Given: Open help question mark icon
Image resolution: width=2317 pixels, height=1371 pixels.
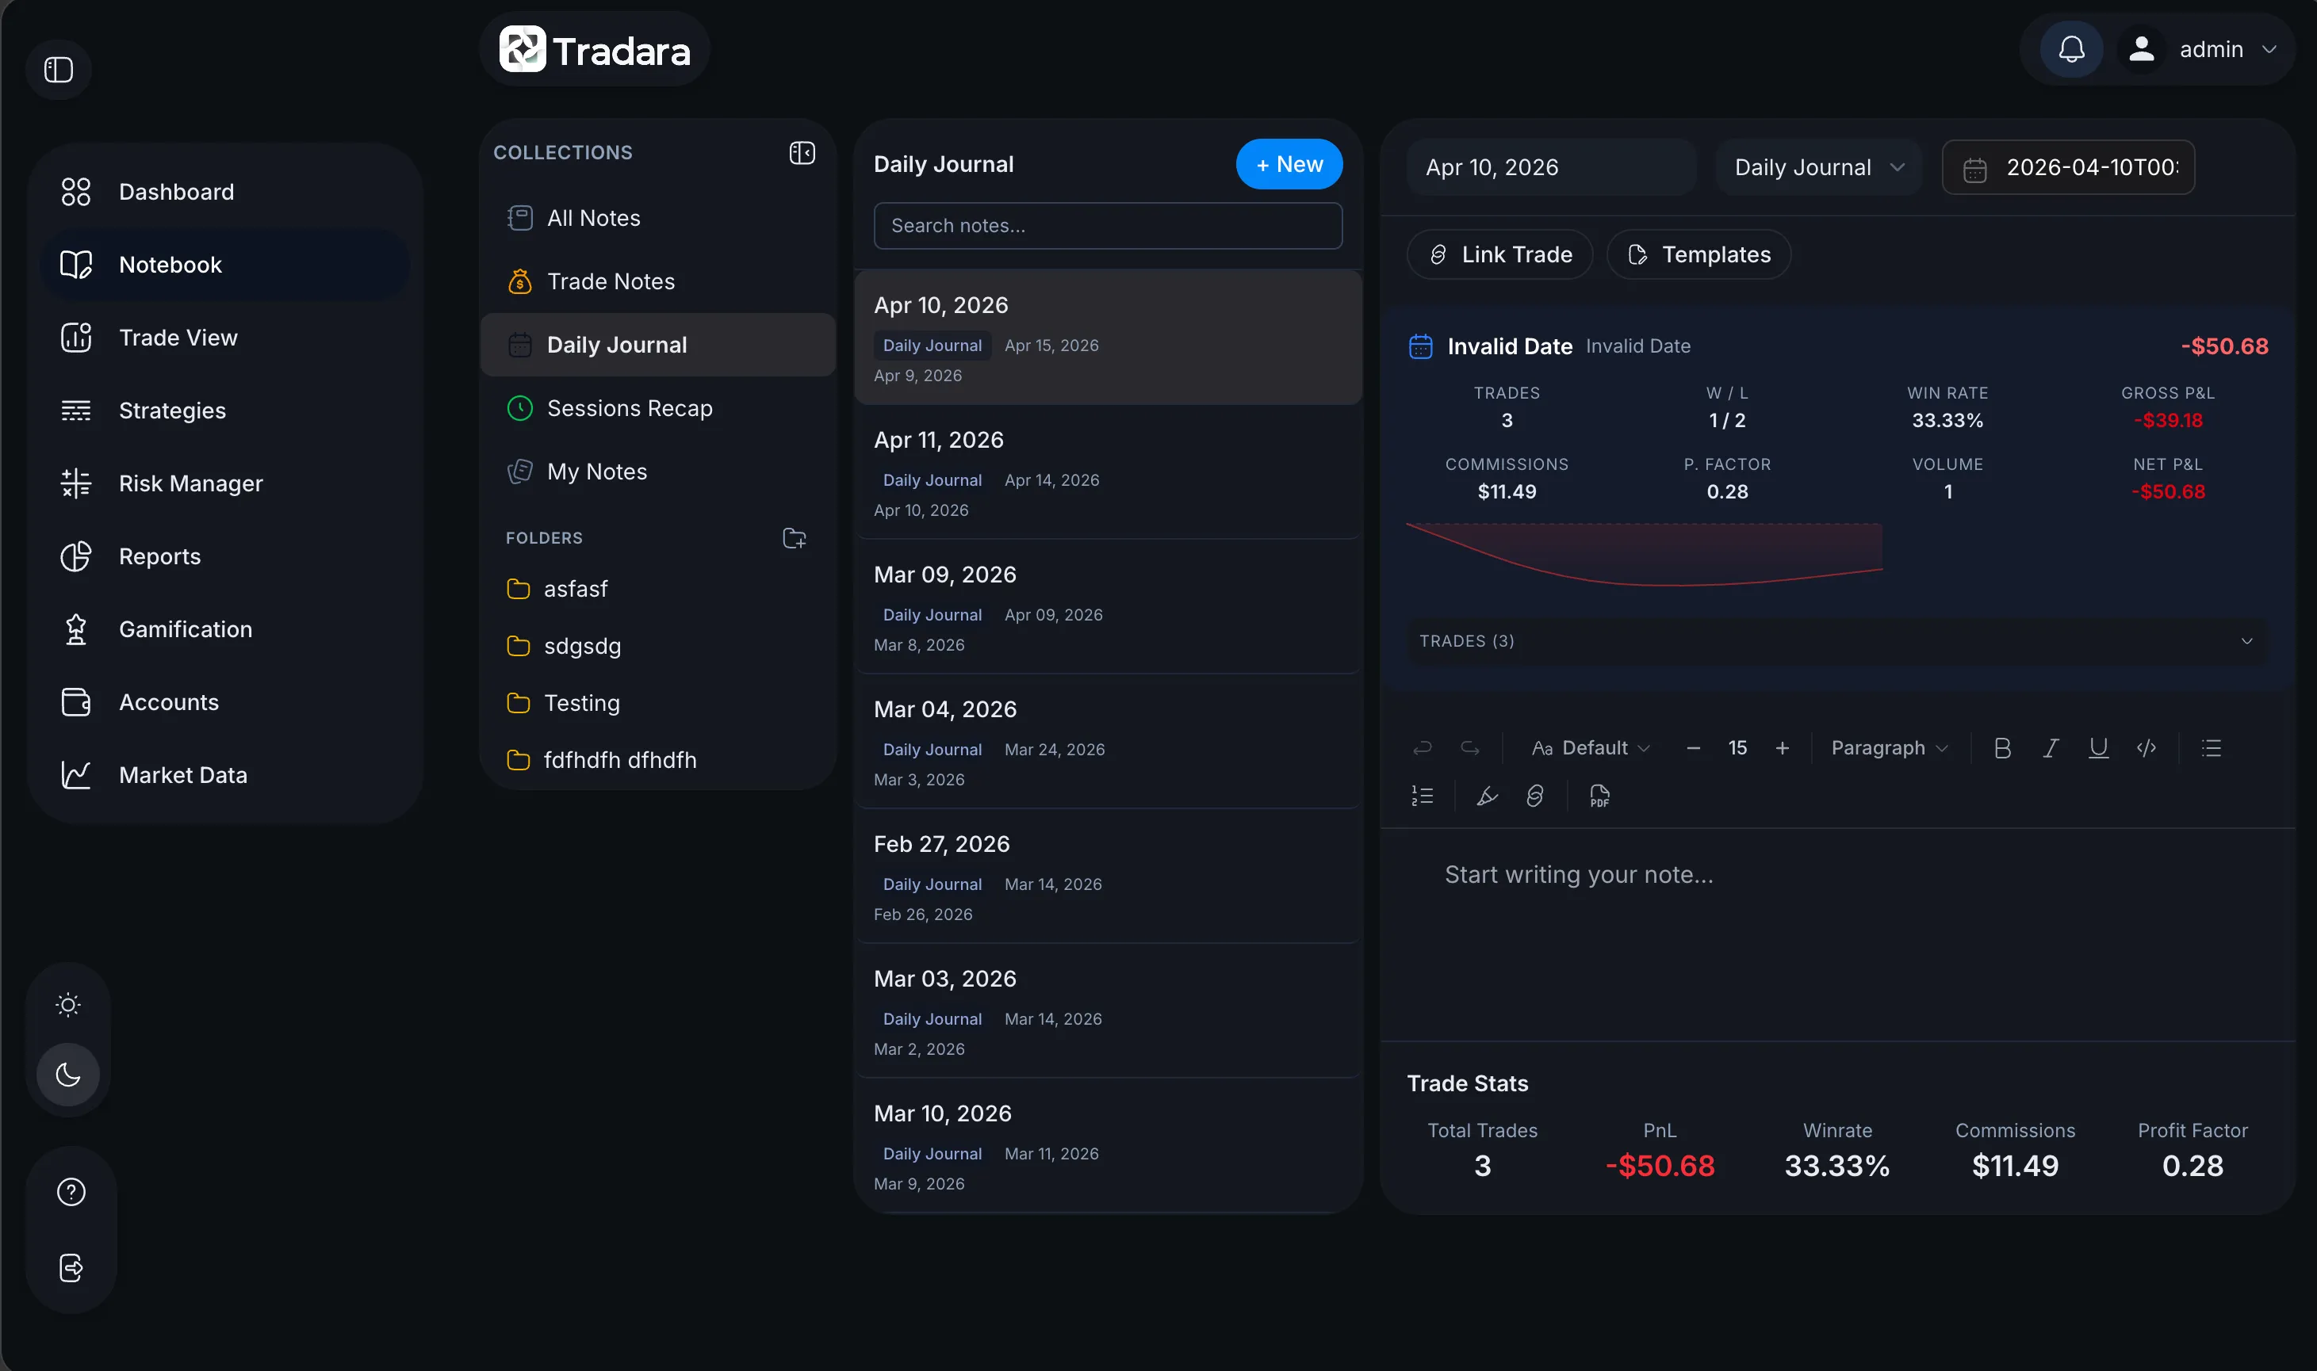Looking at the screenshot, I should 71,1192.
